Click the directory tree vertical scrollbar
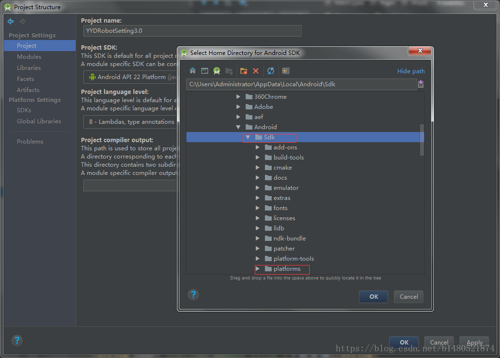The width and height of the screenshot is (500, 358). (422, 140)
